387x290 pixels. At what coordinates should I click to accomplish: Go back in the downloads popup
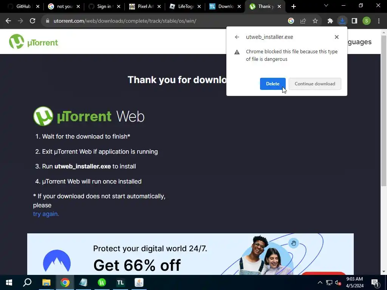pyautogui.click(x=237, y=37)
